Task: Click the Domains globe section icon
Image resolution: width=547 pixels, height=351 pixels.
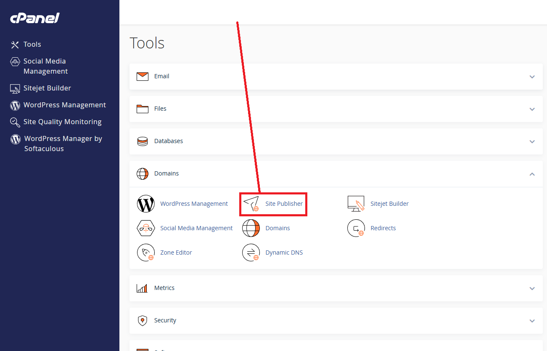Action: (x=143, y=174)
